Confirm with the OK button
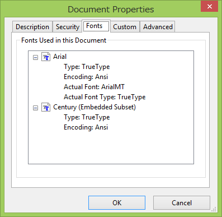 click(117, 203)
